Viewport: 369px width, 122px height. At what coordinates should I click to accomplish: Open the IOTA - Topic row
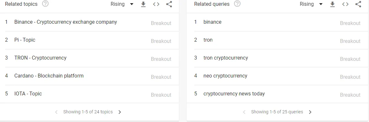pos(89,94)
